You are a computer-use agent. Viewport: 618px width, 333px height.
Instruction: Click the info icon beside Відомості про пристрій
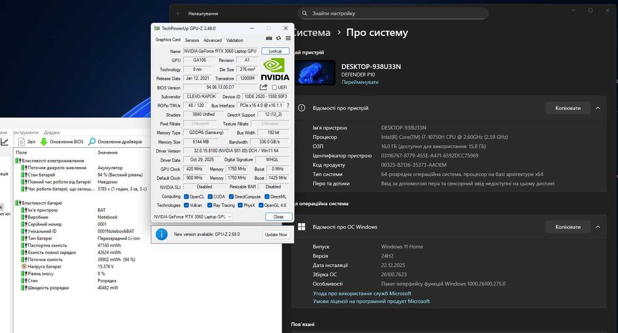[x=302, y=108]
